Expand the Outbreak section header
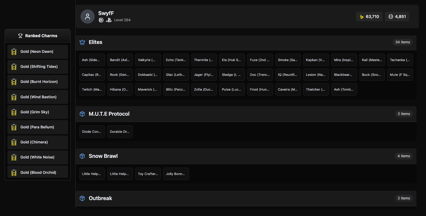This screenshot has height=216, width=426. click(x=237, y=198)
